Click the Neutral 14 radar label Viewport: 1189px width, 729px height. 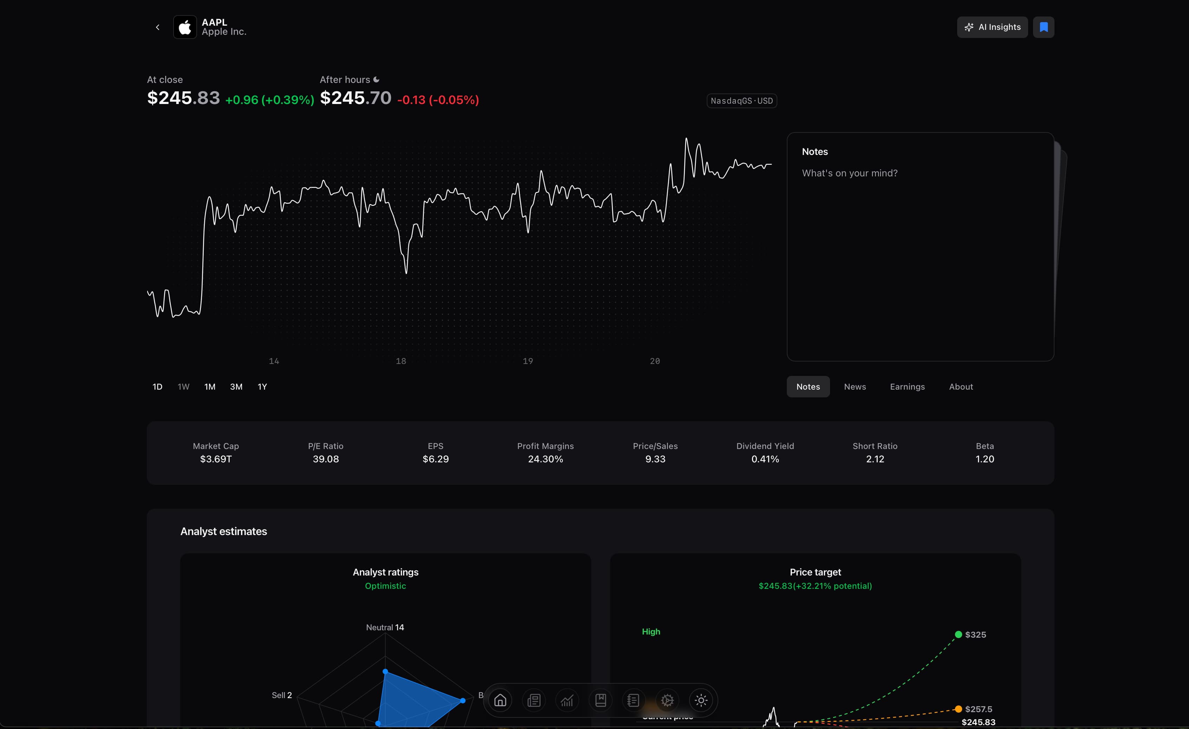(385, 627)
